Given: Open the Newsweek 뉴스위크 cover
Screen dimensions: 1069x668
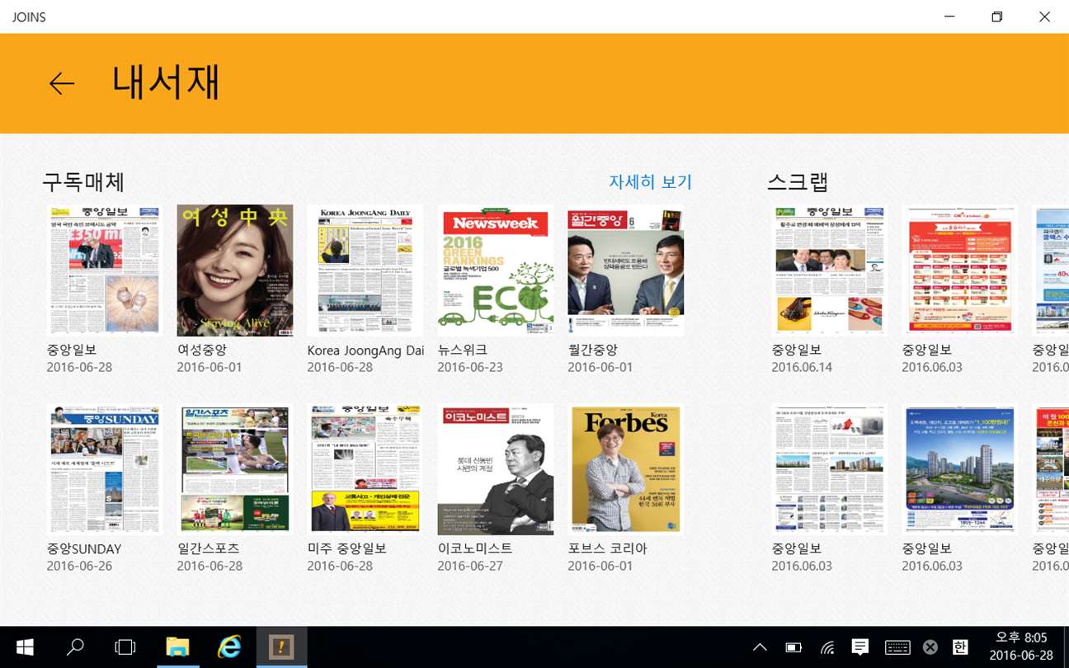Looking at the screenshot, I should point(495,270).
